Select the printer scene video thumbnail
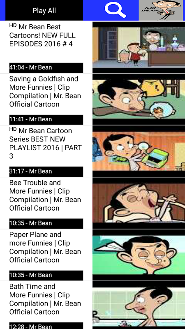This screenshot has width=185, height=329. point(139,151)
